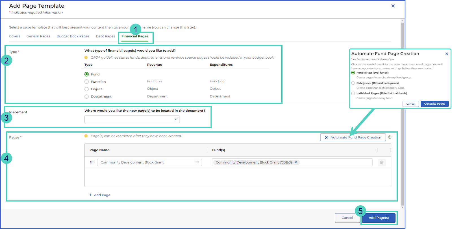The width and height of the screenshot is (452, 229).
Task: Open the Placement location dropdown
Action: pos(132,119)
